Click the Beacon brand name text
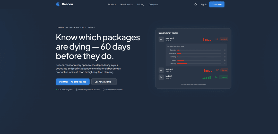 click(x=67, y=4)
